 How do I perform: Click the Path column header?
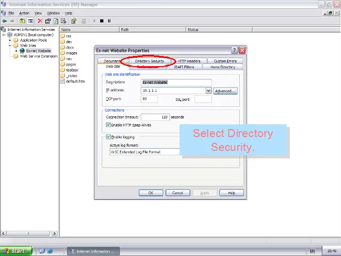tap(153, 29)
